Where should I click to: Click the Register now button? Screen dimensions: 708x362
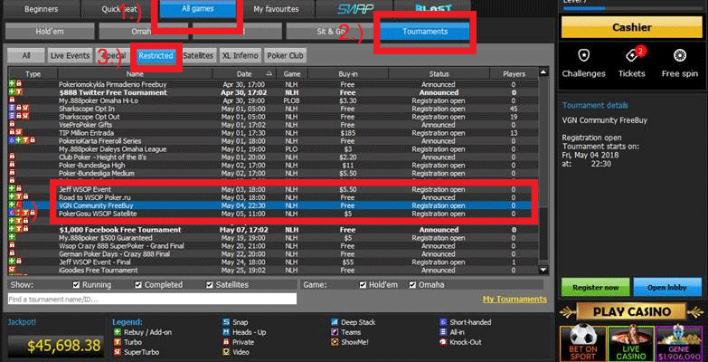pyautogui.click(x=595, y=288)
